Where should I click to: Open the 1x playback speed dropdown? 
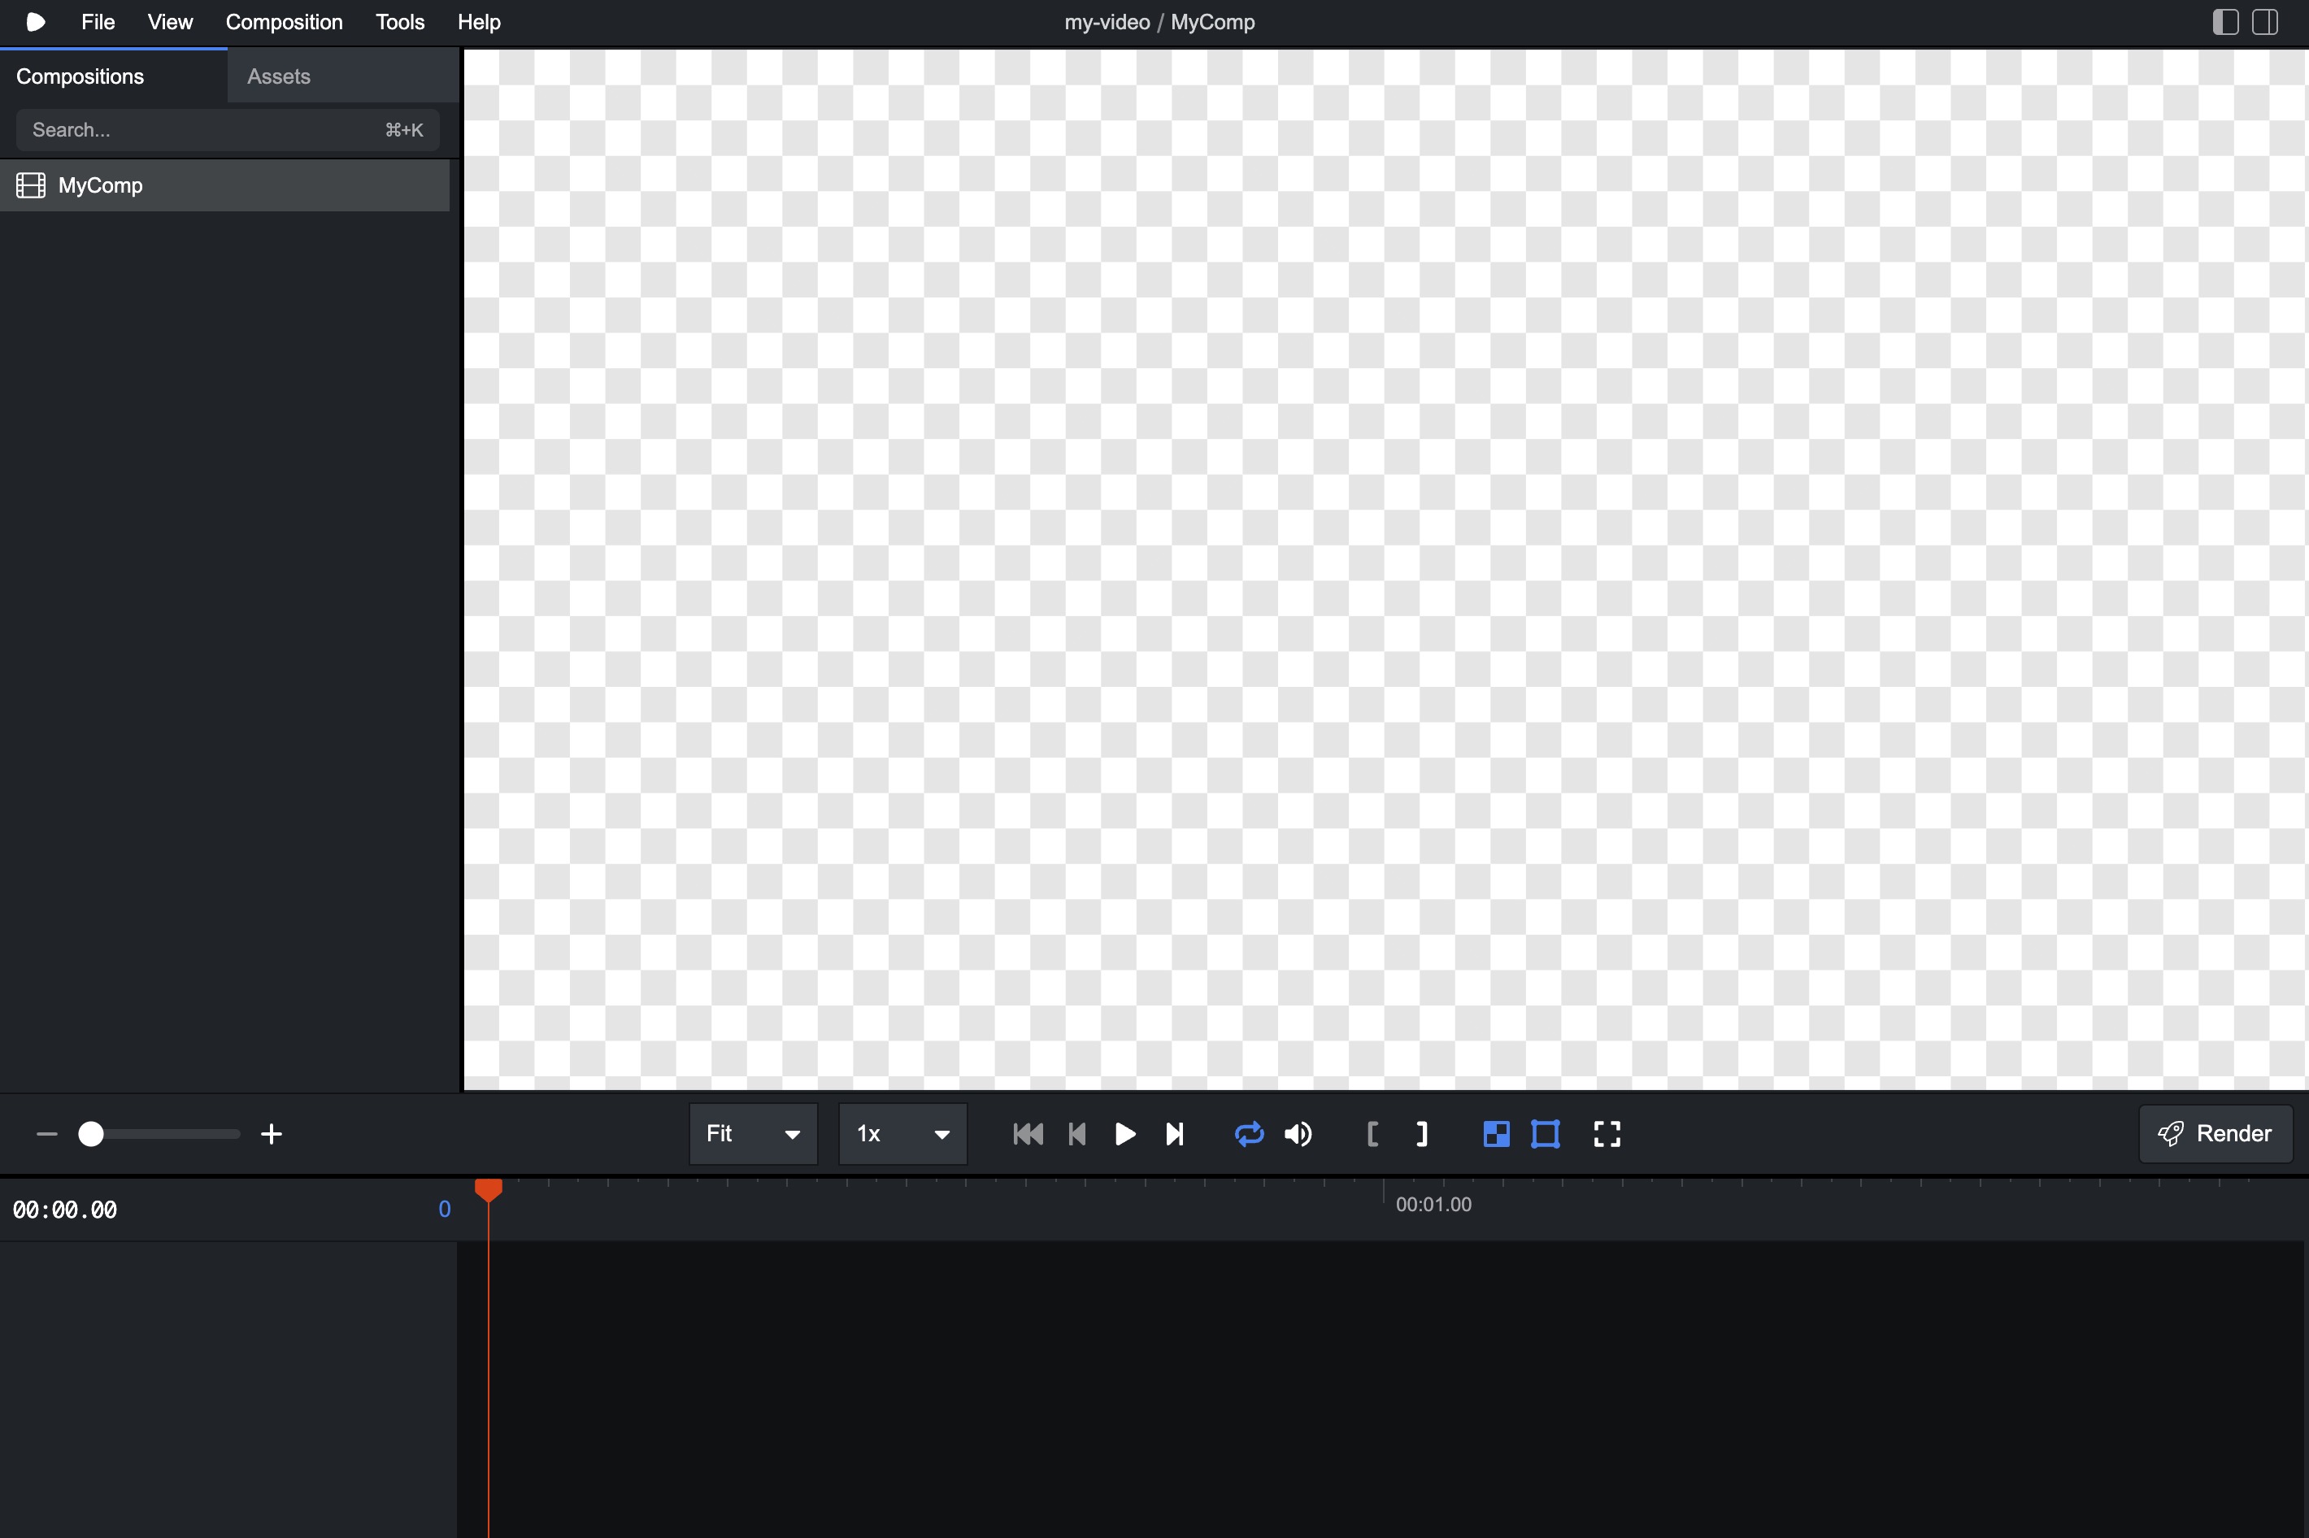903,1134
